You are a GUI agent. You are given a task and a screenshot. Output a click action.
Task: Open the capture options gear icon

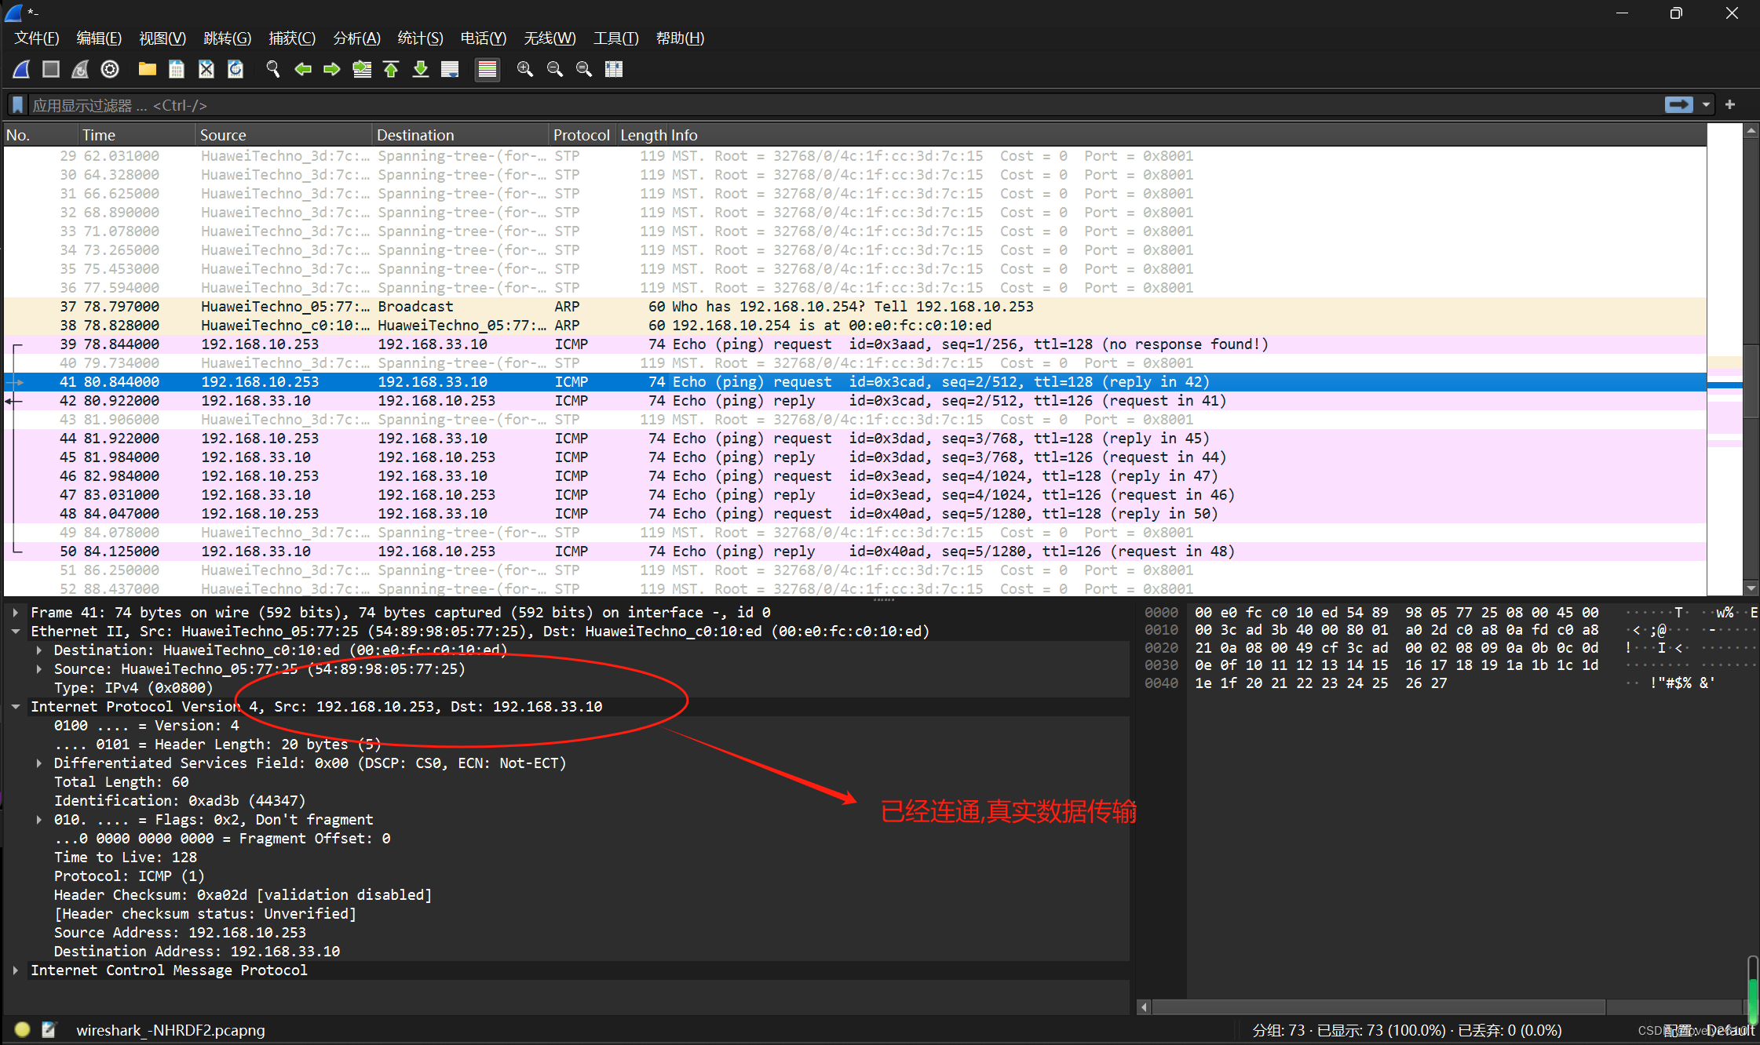pos(110,69)
